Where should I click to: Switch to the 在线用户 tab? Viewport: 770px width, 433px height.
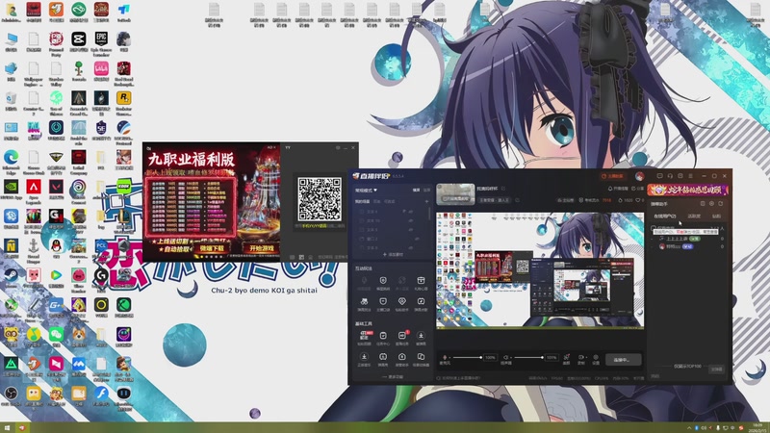click(x=665, y=216)
